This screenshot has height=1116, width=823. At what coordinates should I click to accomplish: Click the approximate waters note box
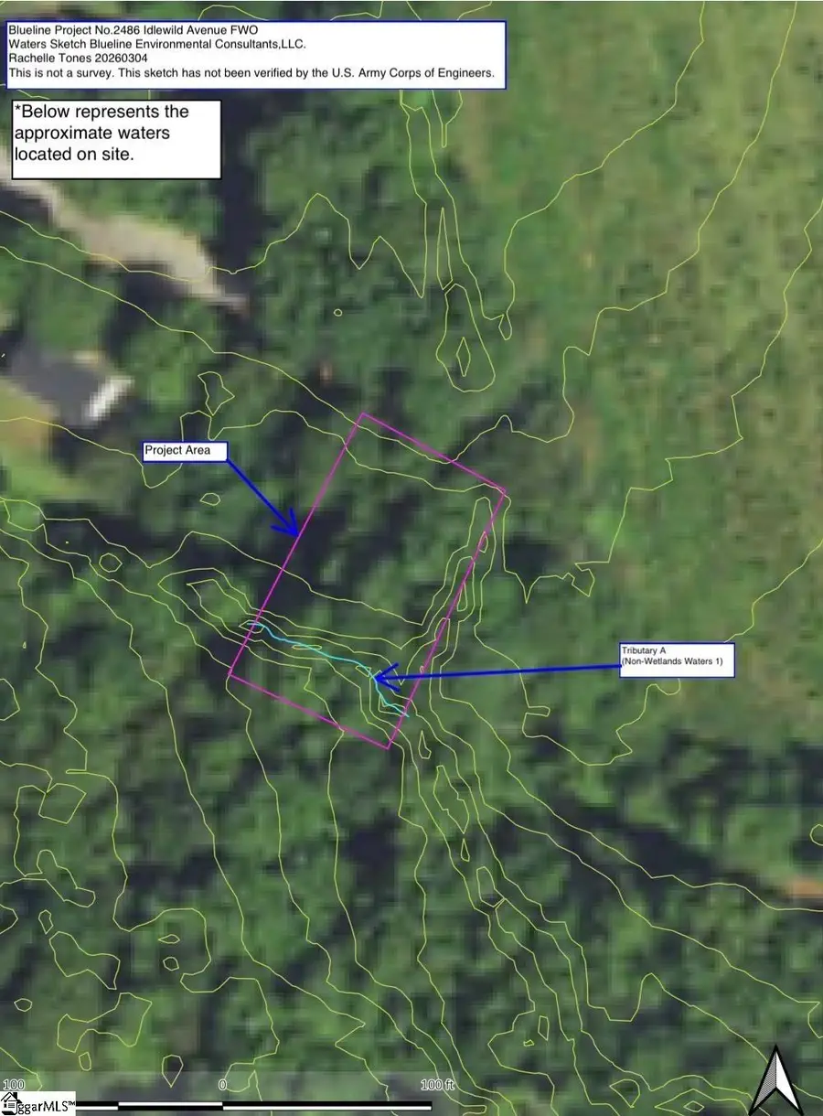[116, 139]
